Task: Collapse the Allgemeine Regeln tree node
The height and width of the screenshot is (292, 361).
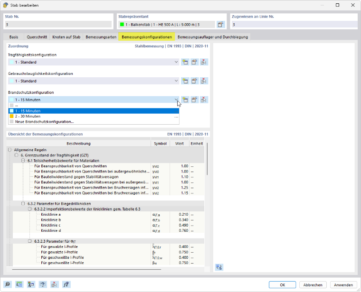Action: click(9, 150)
